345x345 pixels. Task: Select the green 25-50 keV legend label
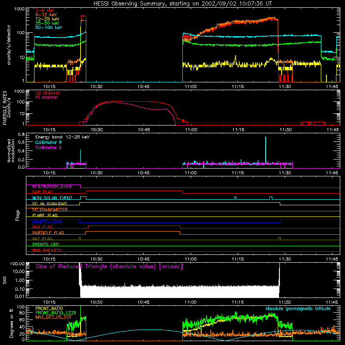[x=47, y=23]
